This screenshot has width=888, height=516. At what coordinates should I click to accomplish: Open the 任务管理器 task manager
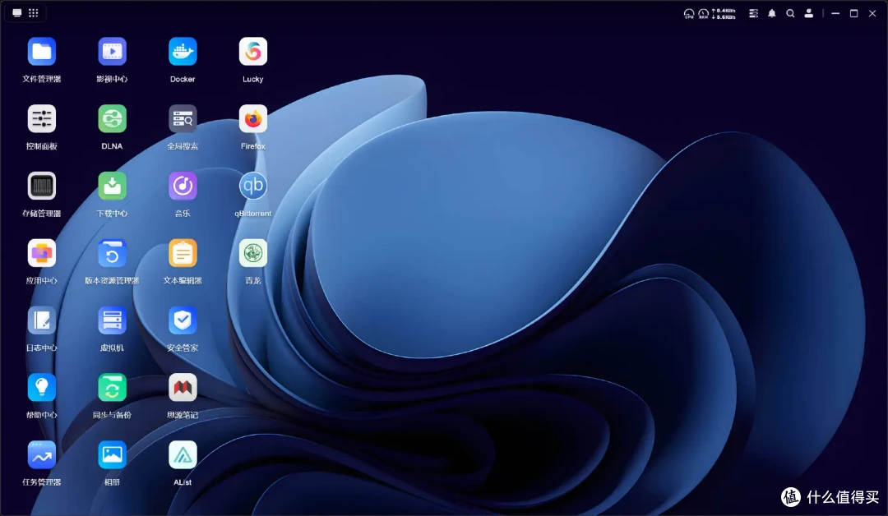click(41, 455)
